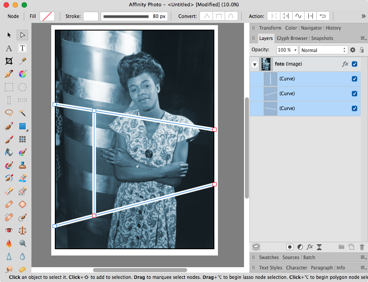Image resolution: width=368 pixels, height=282 pixels.
Task: Toggle visibility of the foto layer
Action: [x=355, y=64]
